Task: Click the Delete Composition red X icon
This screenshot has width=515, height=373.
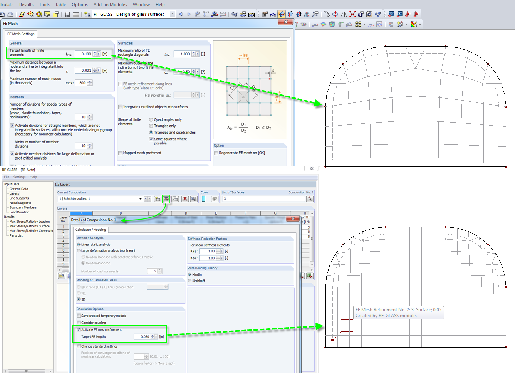Action: (185, 199)
